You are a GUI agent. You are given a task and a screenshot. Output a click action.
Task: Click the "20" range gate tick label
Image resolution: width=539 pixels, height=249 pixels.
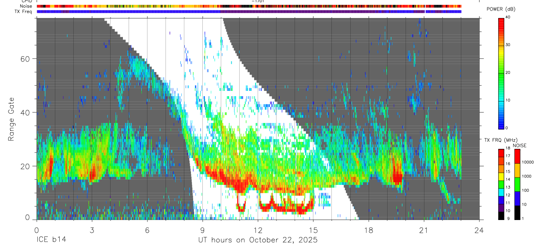pyautogui.click(x=24, y=166)
